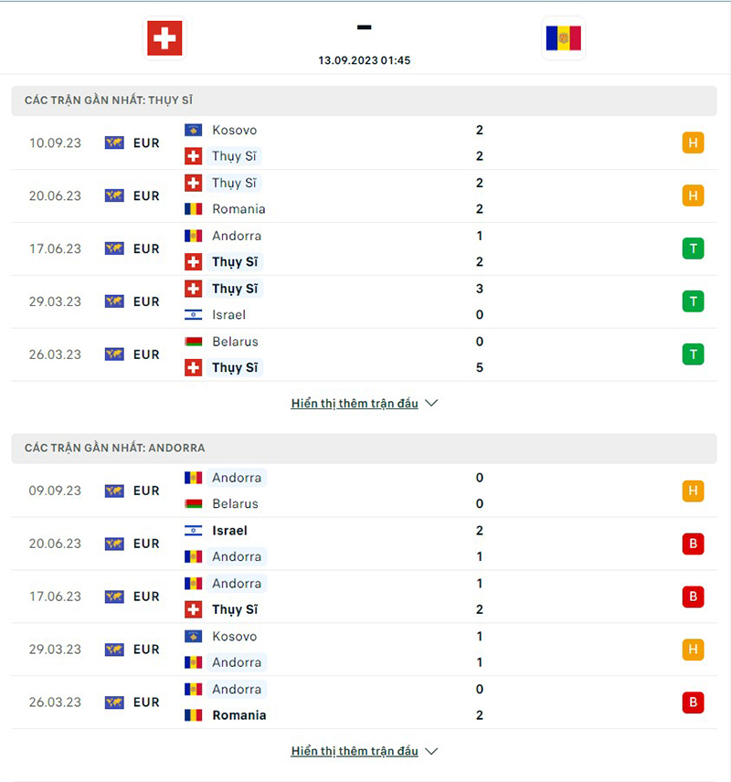
Task: Toggle the green T win badge for 17.06.23 match
Action: pyautogui.click(x=693, y=248)
